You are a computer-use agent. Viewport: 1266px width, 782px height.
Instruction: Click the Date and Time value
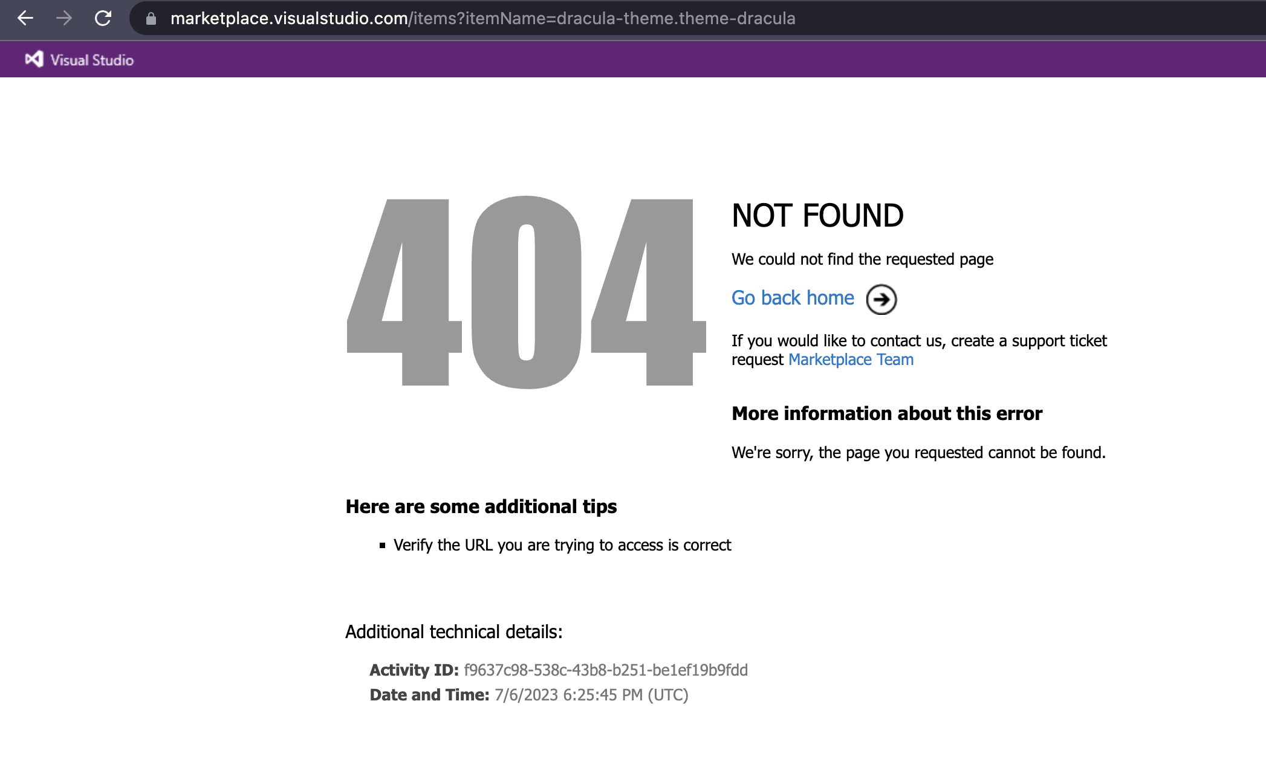[x=591, y=695]
